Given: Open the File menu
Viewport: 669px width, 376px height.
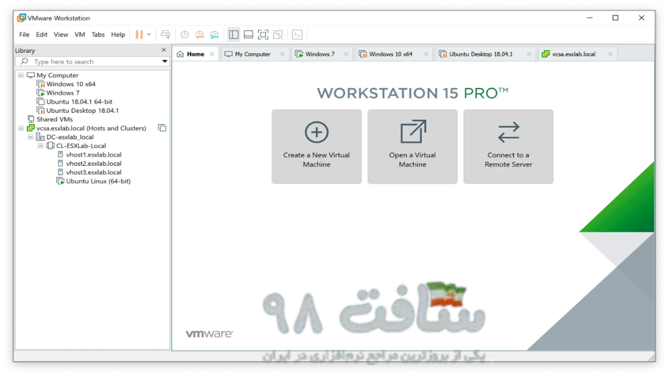Looking at the screenshot, I should [x=24, y=35].
